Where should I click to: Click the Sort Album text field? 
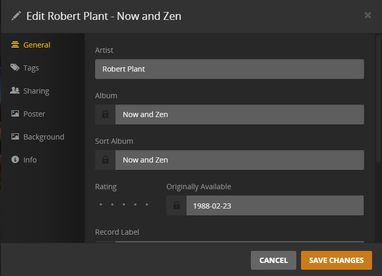click(x=239, y=160)
